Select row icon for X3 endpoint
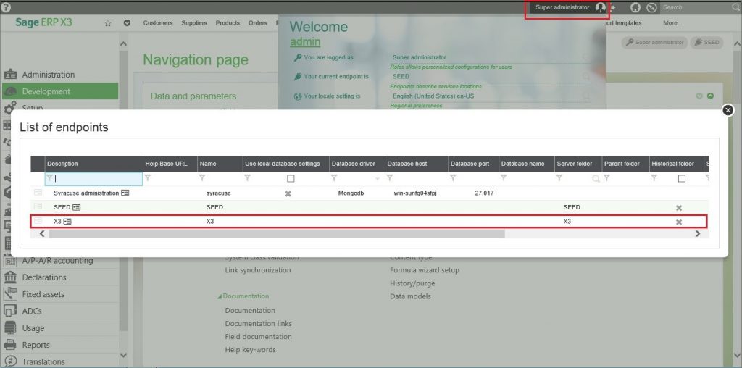This screenshot has height=368, width=742. click(38, 221)
